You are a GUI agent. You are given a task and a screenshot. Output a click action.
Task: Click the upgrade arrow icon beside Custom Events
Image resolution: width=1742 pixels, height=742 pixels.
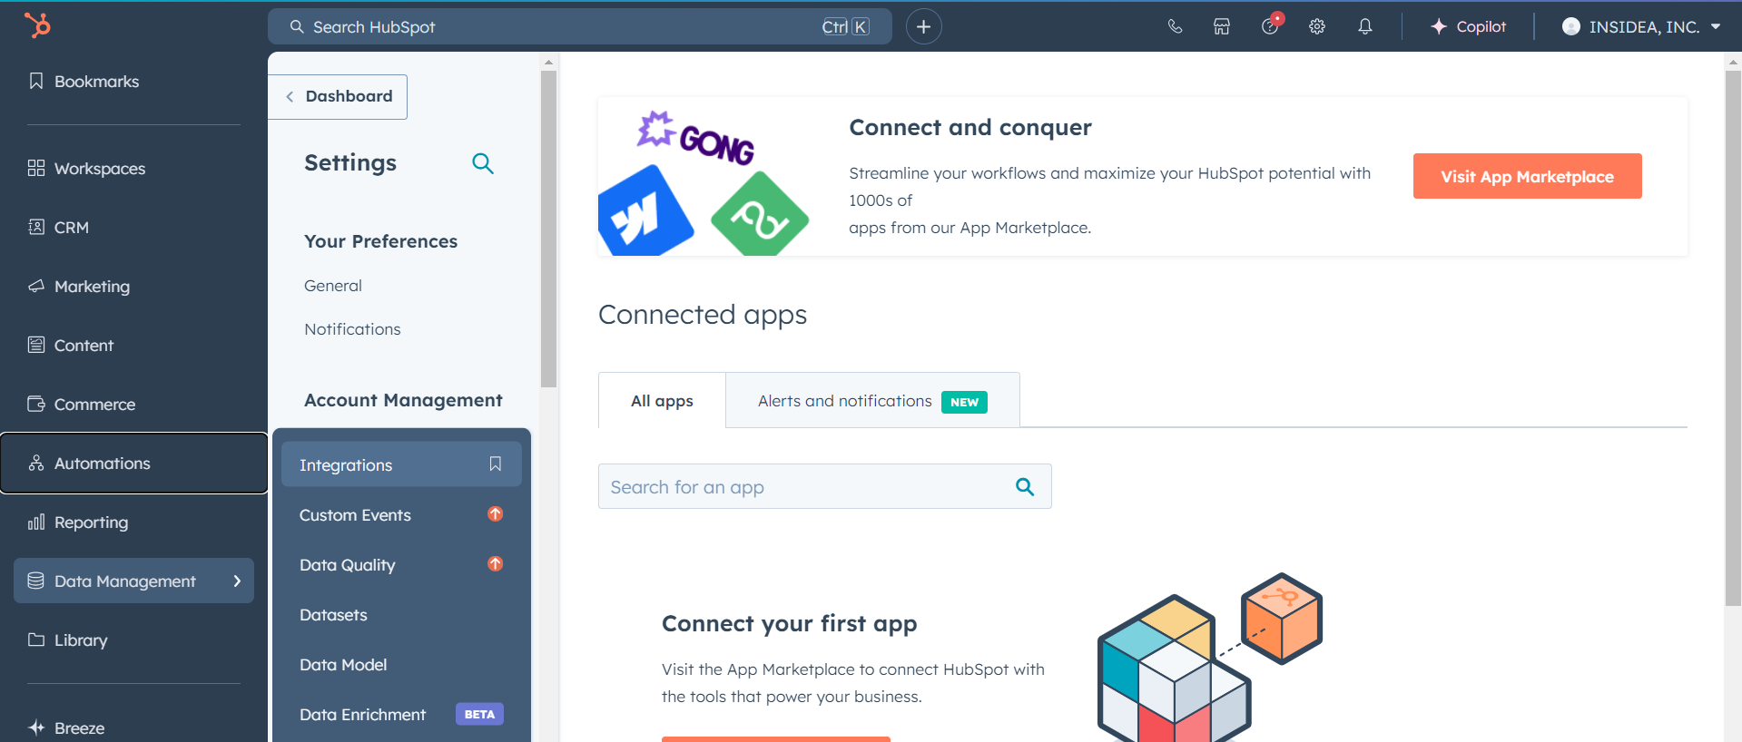tap(496, 513)
